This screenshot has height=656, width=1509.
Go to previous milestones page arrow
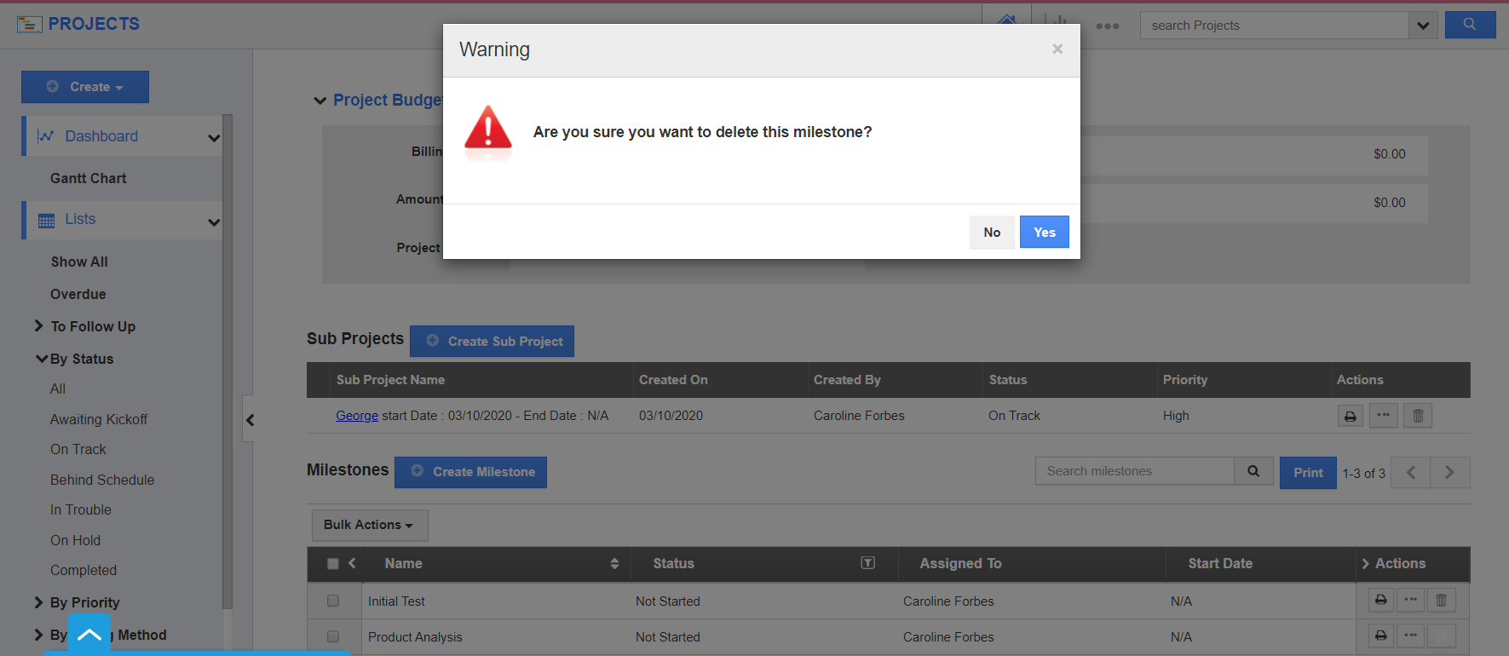point(1411,472)
